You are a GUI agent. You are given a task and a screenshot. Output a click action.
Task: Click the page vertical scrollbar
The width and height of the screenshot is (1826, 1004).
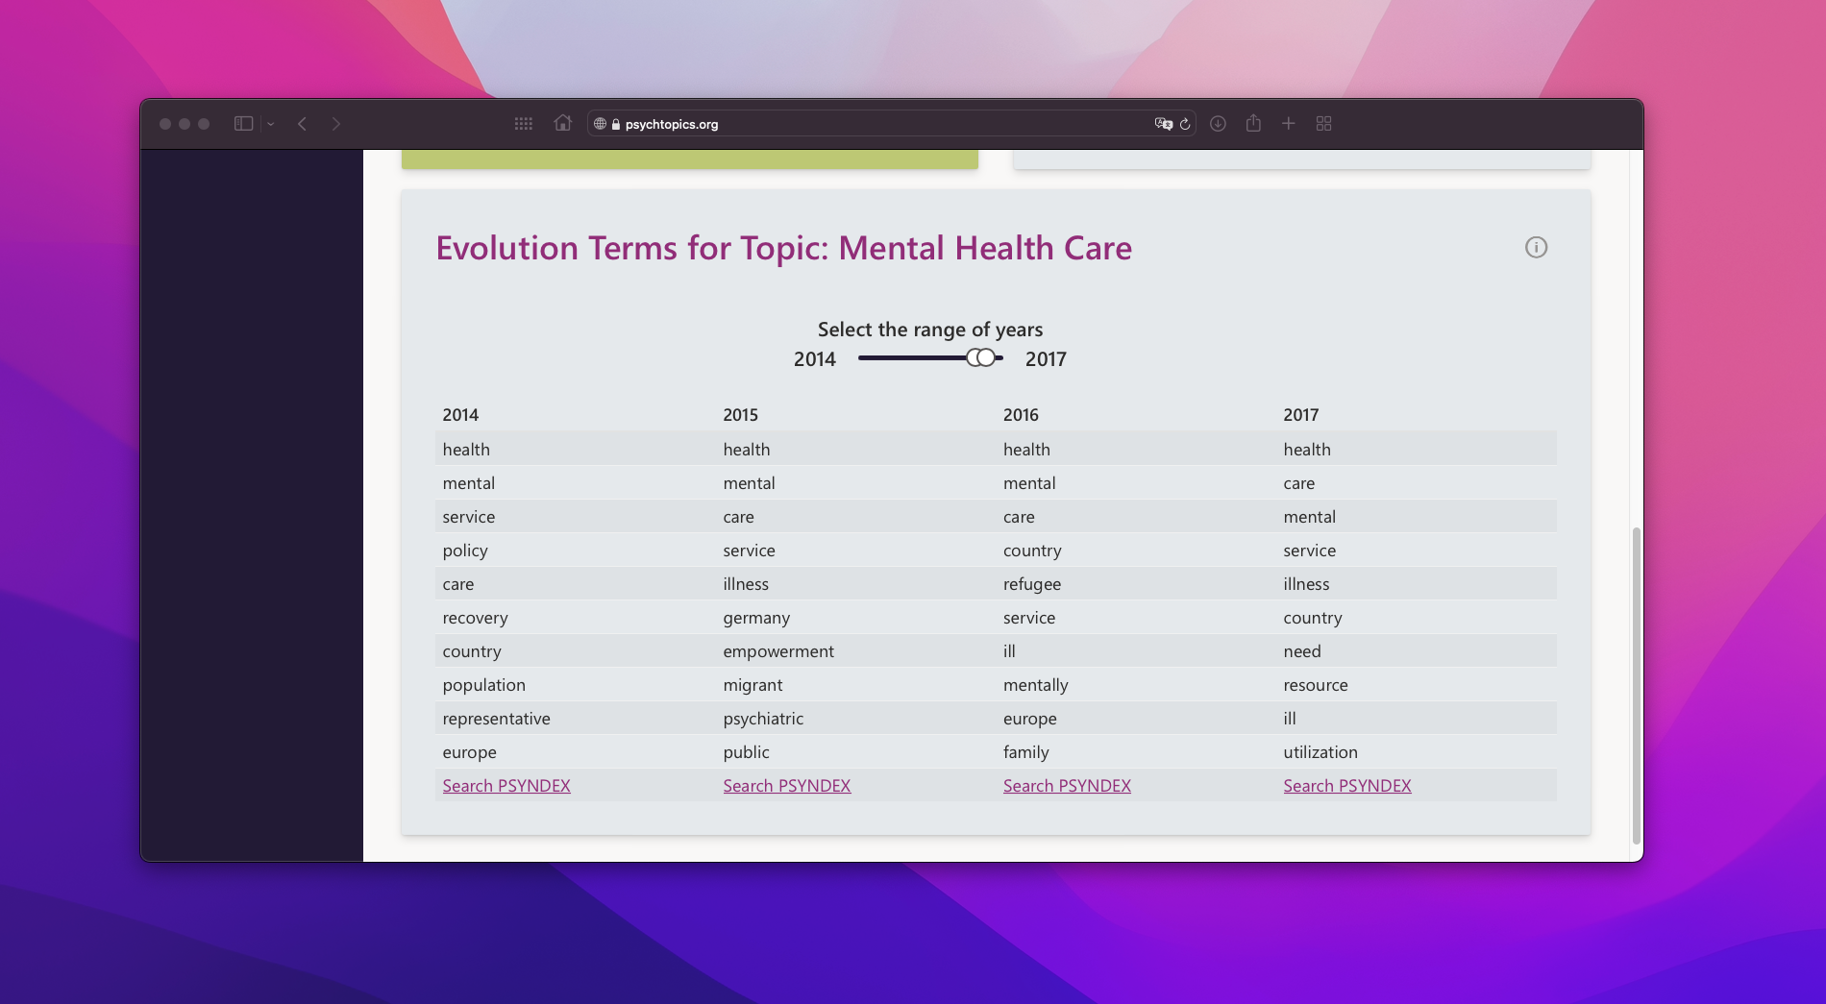[x=1636, y=684]
